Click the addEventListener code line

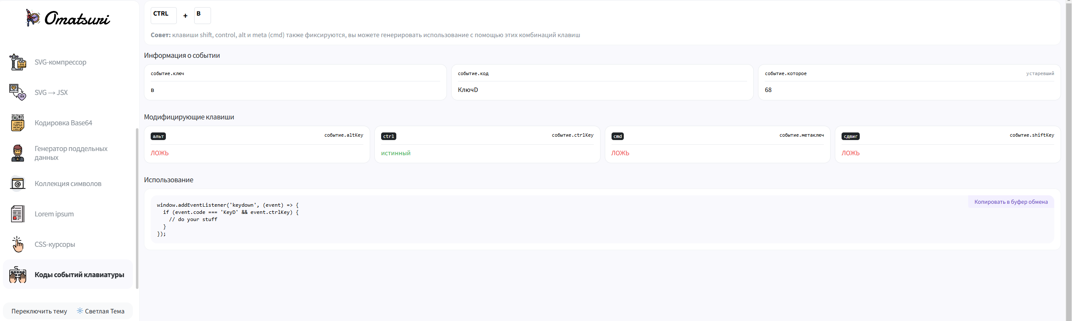[228, 205]
